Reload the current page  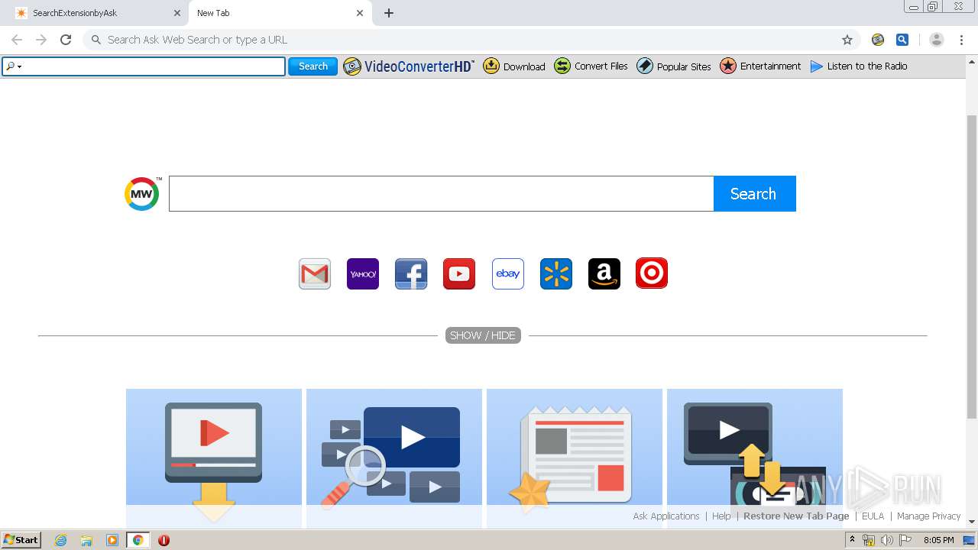pyautogui.click(x=66, y=40)
